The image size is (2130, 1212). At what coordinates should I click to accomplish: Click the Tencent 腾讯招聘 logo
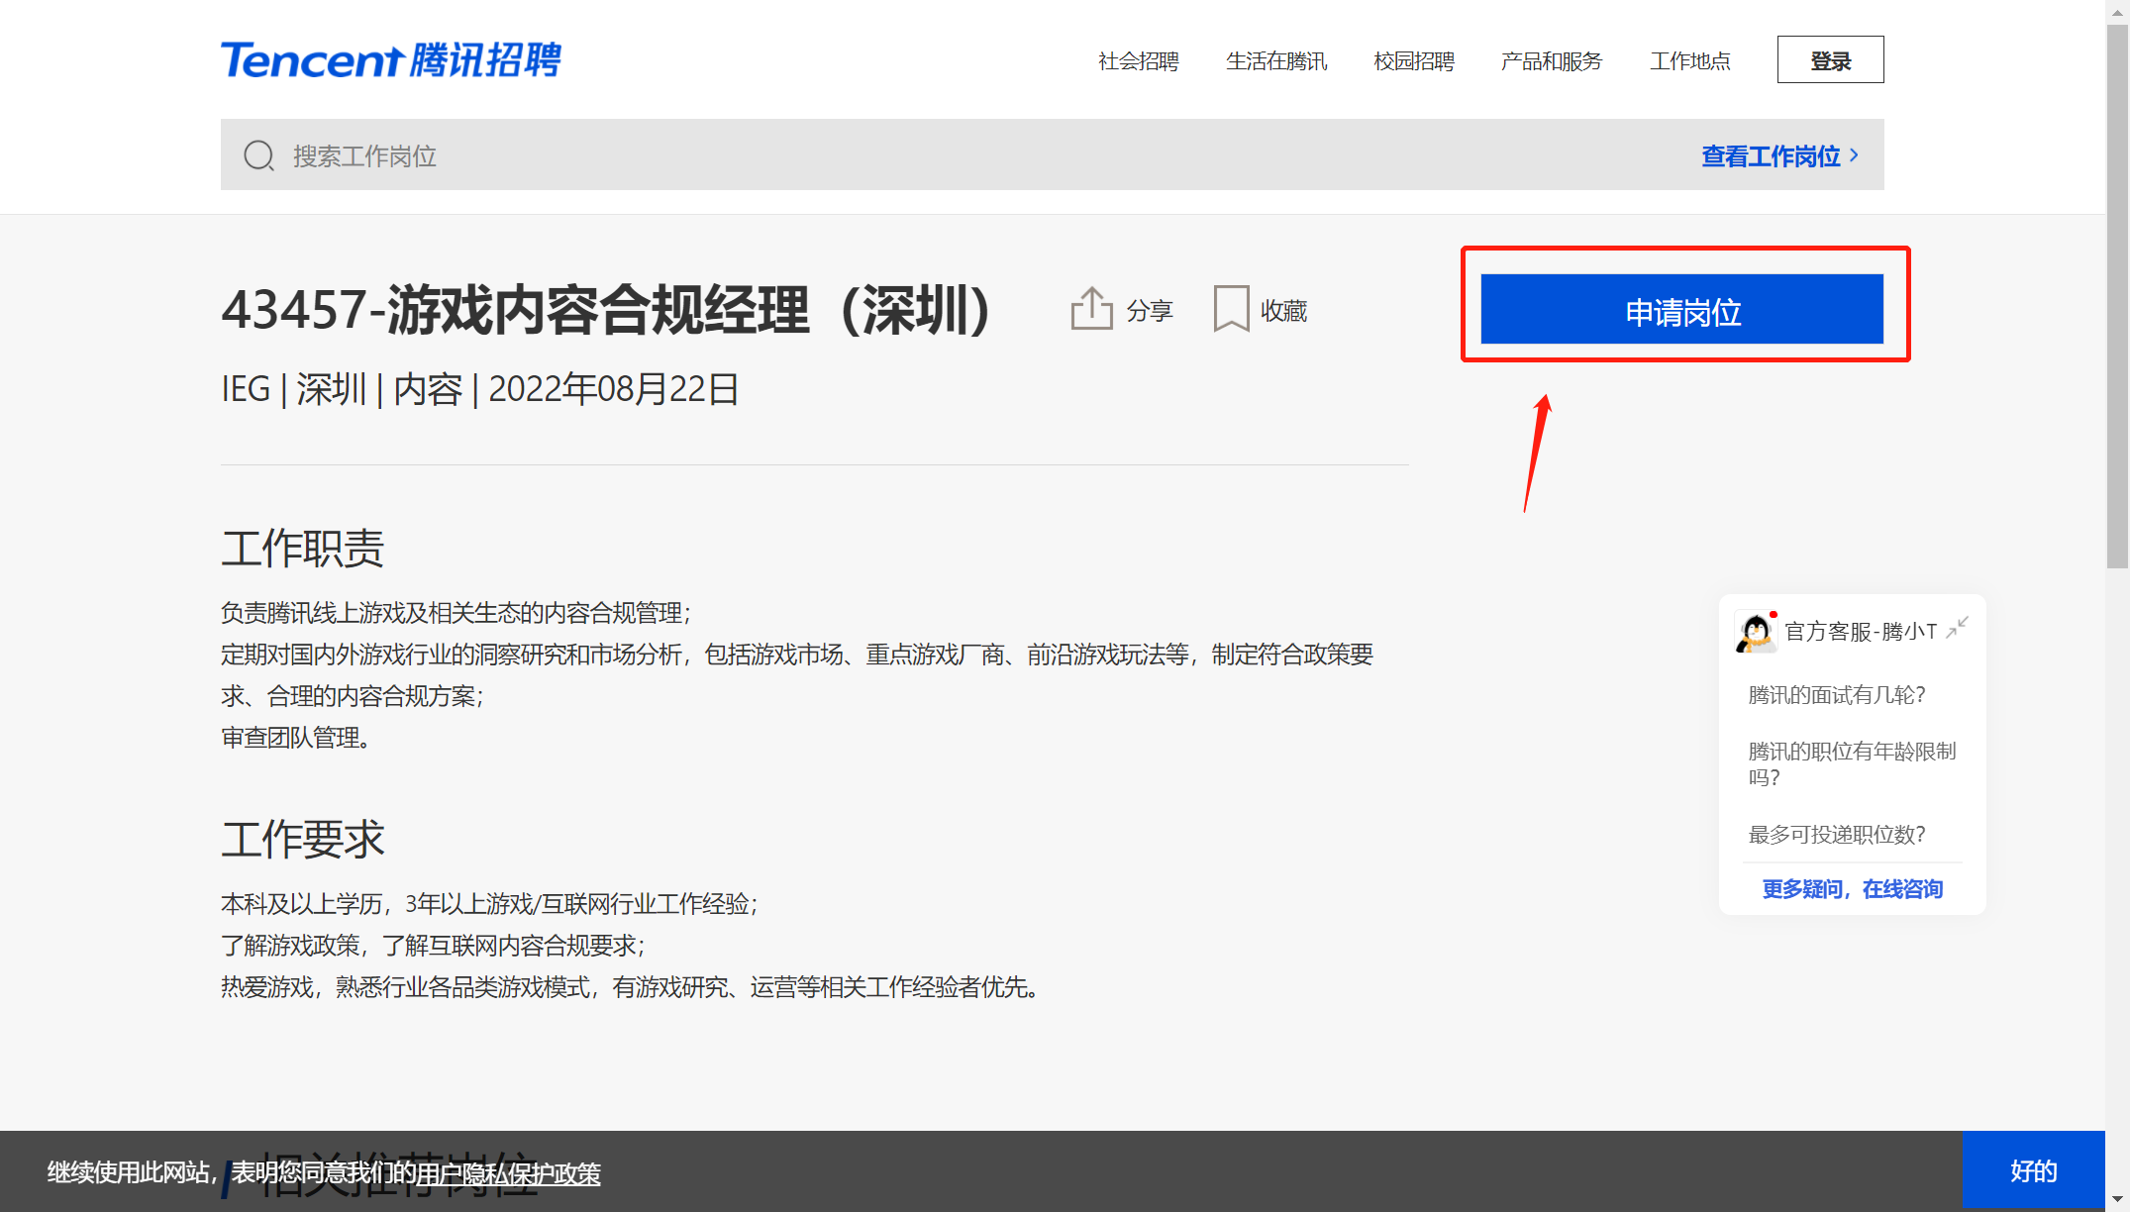[390, 59]
